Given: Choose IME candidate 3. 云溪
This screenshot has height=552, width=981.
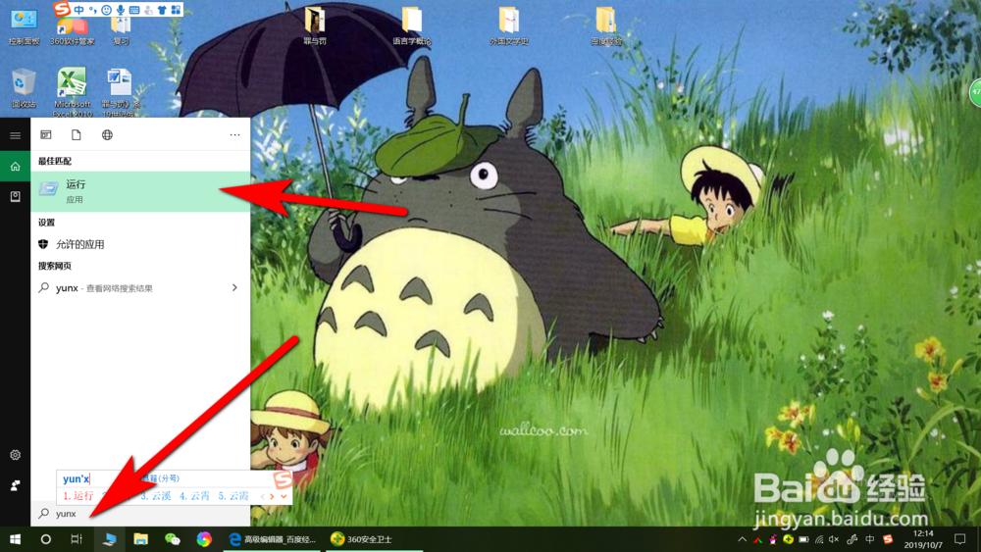Looking at the screenshot, I should click(155, 496).
